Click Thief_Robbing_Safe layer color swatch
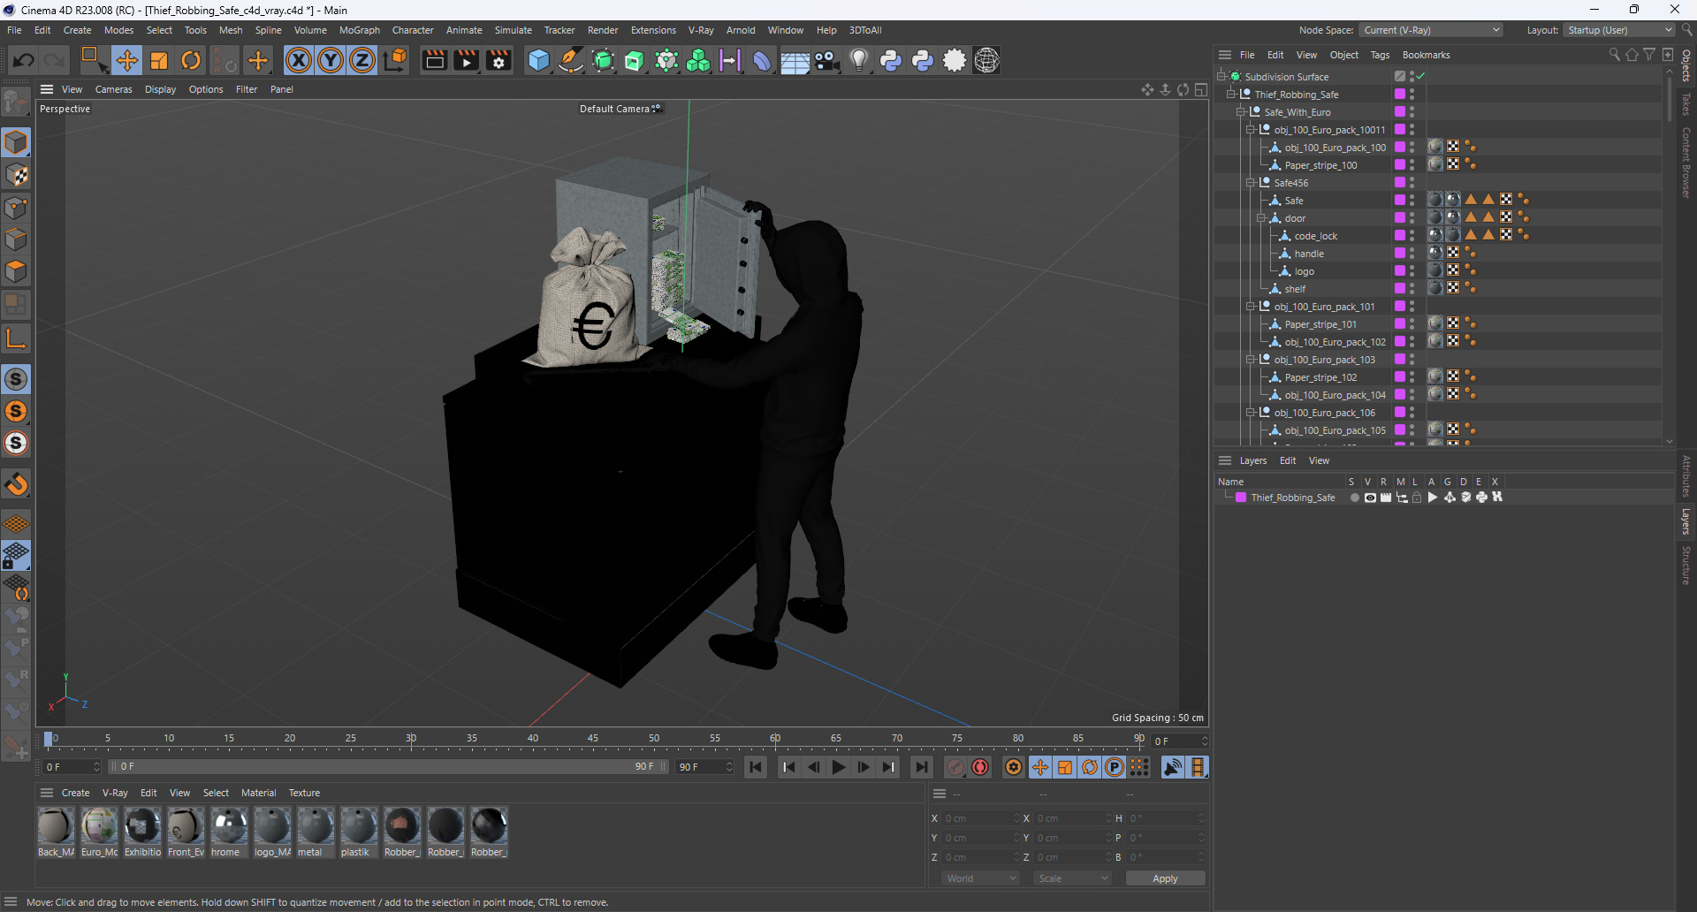The width and height of the screenshot is (1697, 912). (x=1241, y=498)
